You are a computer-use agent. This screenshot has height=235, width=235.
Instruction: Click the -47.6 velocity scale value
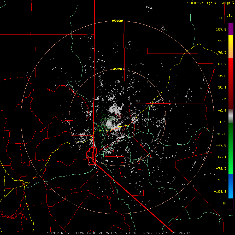pyautogui.click(x=221, y=145)
